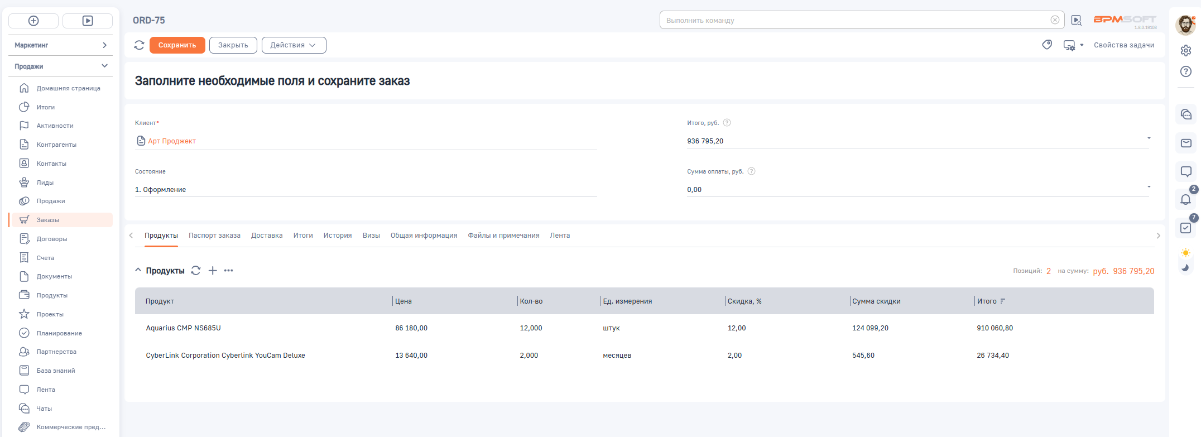The height and width of the screenshot is (437, 1201).
Task: Open the Арт Проджект client link
Action: 172,141
